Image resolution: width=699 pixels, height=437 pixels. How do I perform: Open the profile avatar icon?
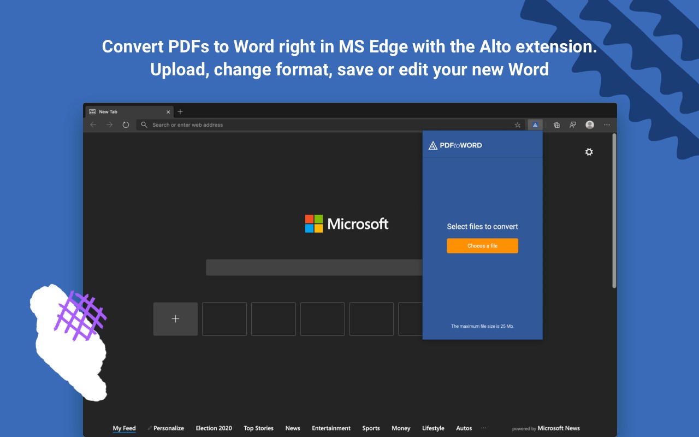coord(590,125)
